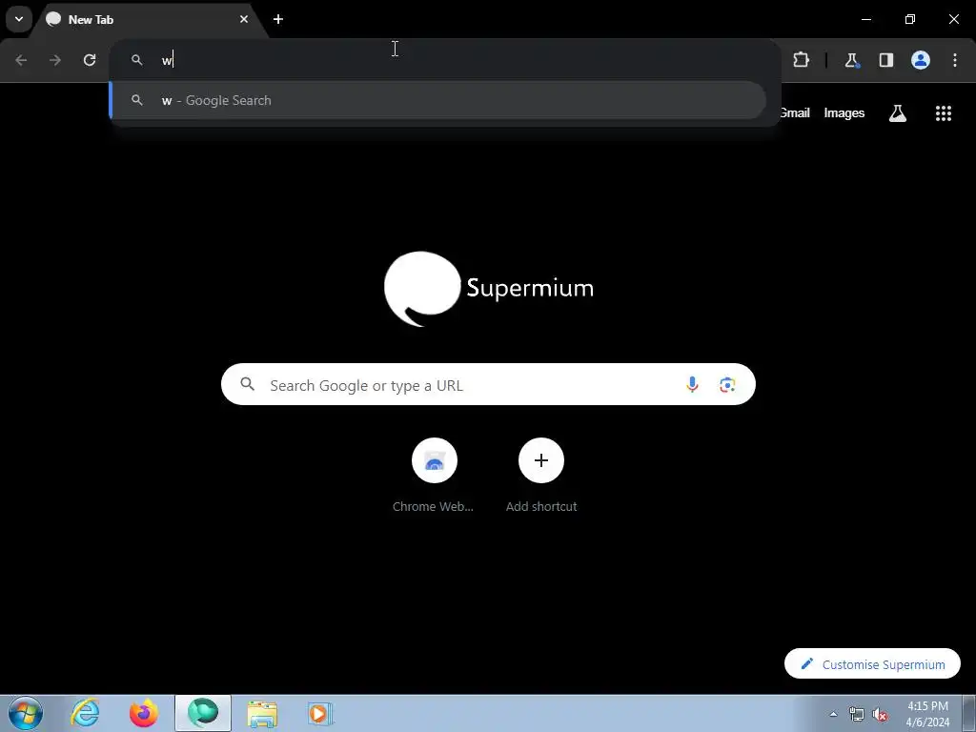Click the Customise Supermium button

pyautogui.click(x=872, y=664)
